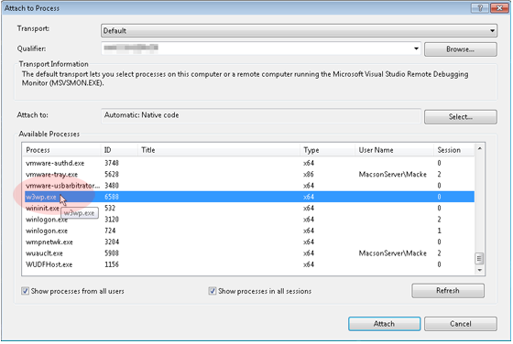Screen dimensions: 513x344
Task: Click ID 3748 in the vmware-authd.exe row
Action: point(112,163)
